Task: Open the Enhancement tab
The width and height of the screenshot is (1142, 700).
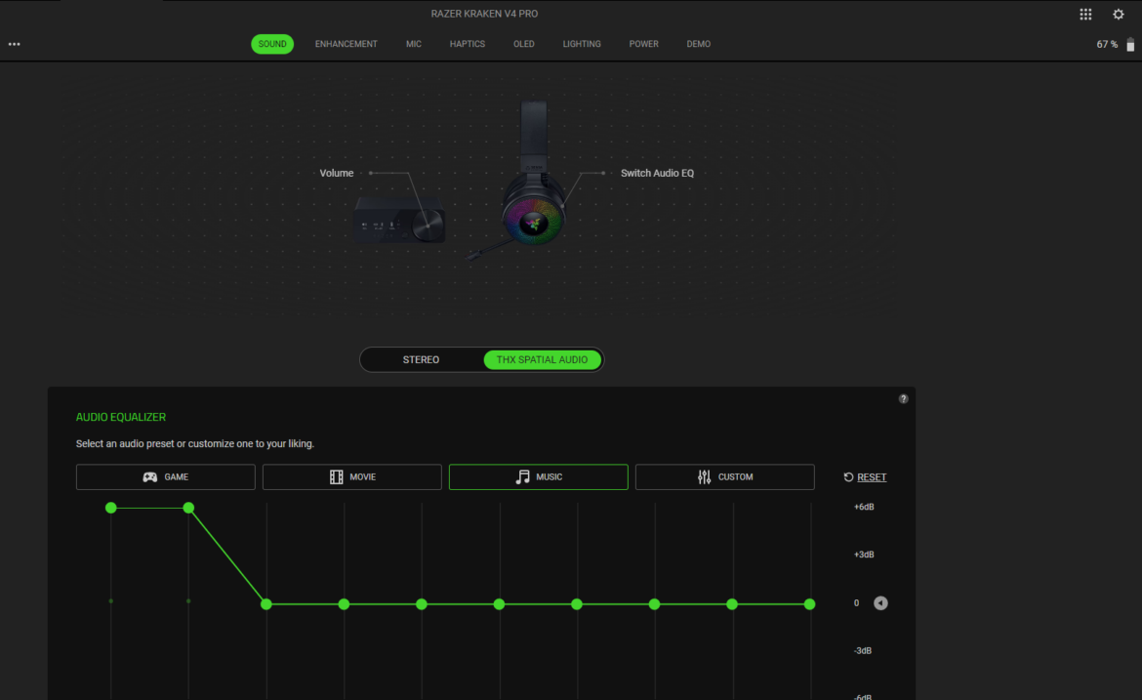Action: 346,44
